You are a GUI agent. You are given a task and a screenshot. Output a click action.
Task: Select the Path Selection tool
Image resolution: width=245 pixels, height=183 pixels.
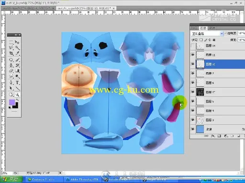pos(11,88)
